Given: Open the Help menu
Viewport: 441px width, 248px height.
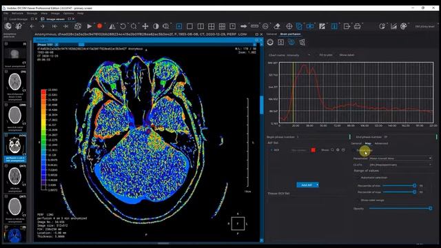Looking at the screenshot, I should click(81, 14).
